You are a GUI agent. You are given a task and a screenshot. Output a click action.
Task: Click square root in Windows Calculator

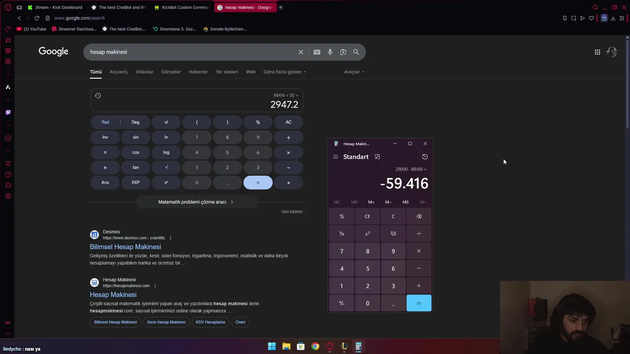(x=393, y=234)
